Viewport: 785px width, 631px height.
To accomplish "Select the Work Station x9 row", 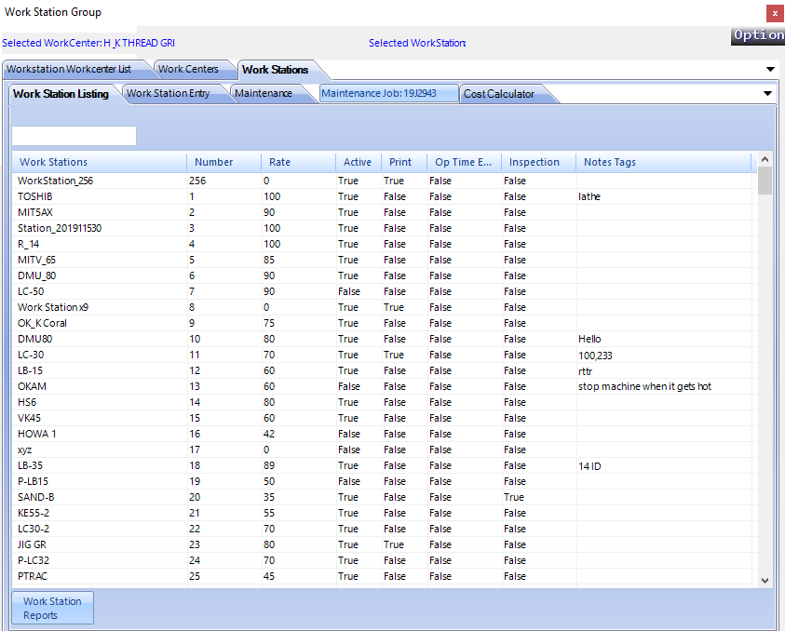I will 384,307.
